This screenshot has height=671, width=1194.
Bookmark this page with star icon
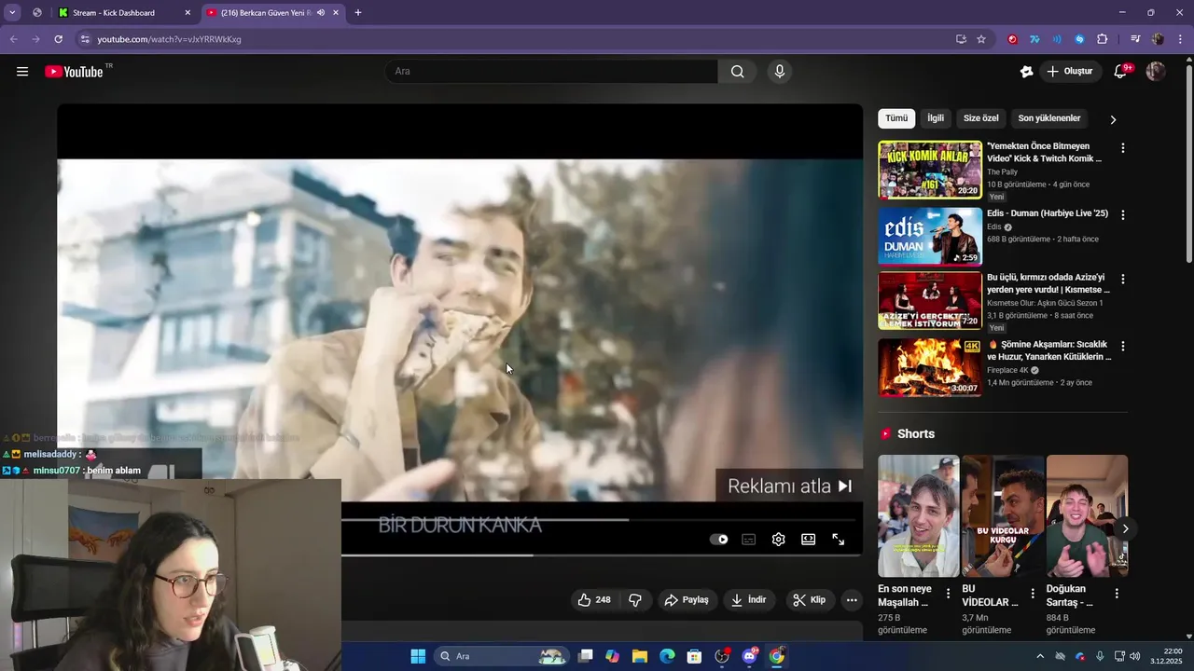point(981,39)
